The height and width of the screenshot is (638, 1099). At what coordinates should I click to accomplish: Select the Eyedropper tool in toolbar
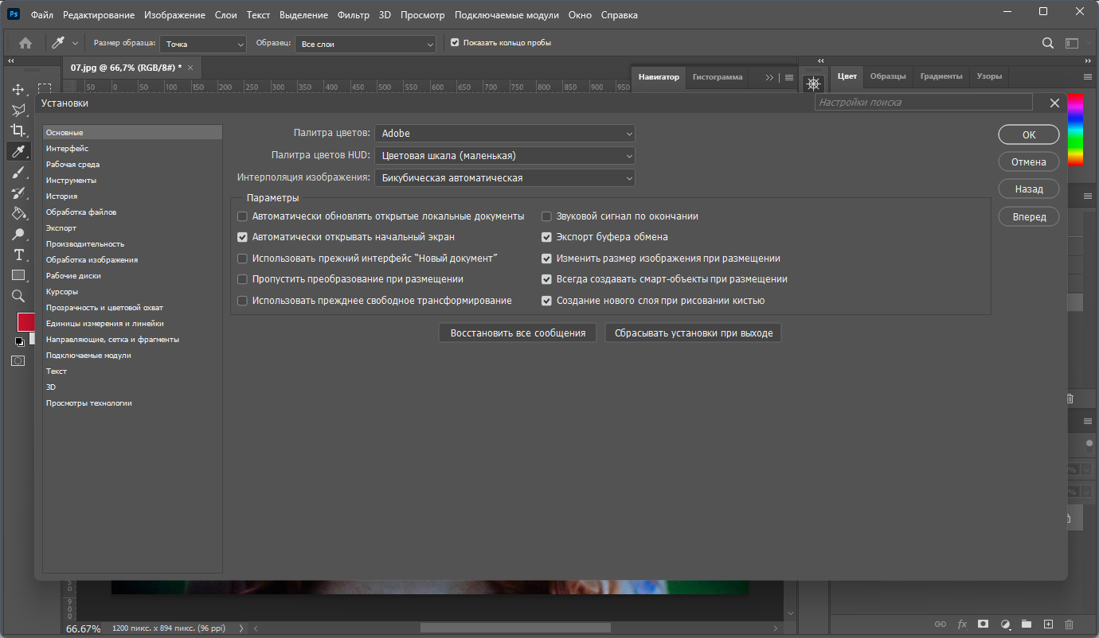pos(18,151)
